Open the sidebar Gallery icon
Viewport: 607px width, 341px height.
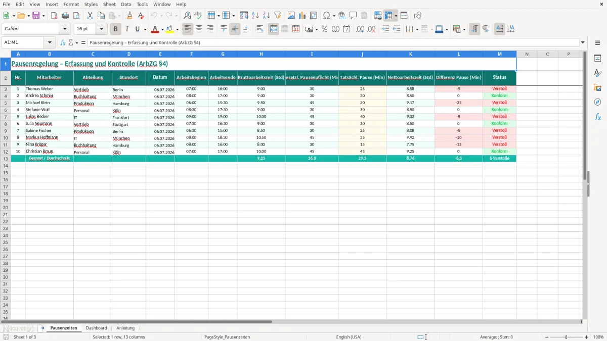(597, 87)
